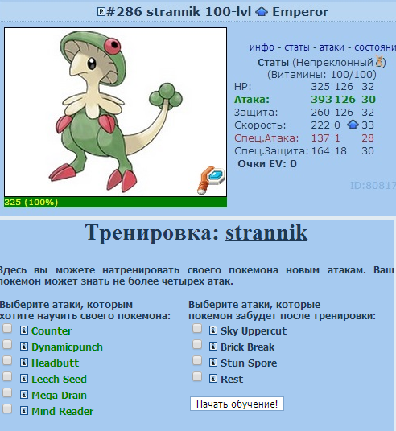Click the Dynamicpunch attack name

click(x=67, y=347)
